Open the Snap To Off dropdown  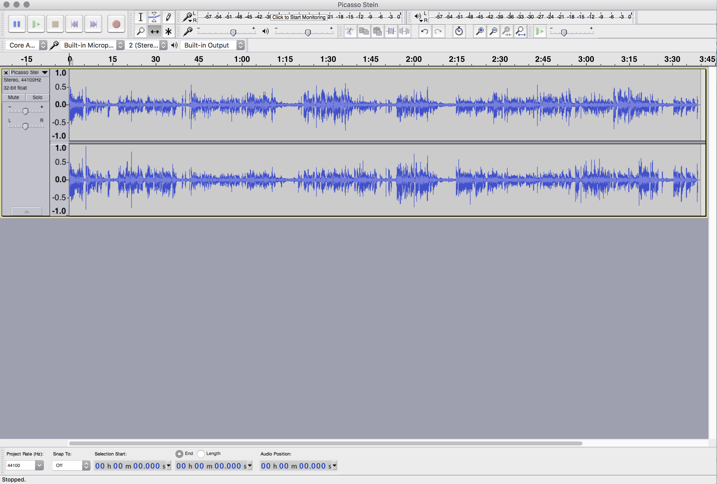tap(71, 465)
